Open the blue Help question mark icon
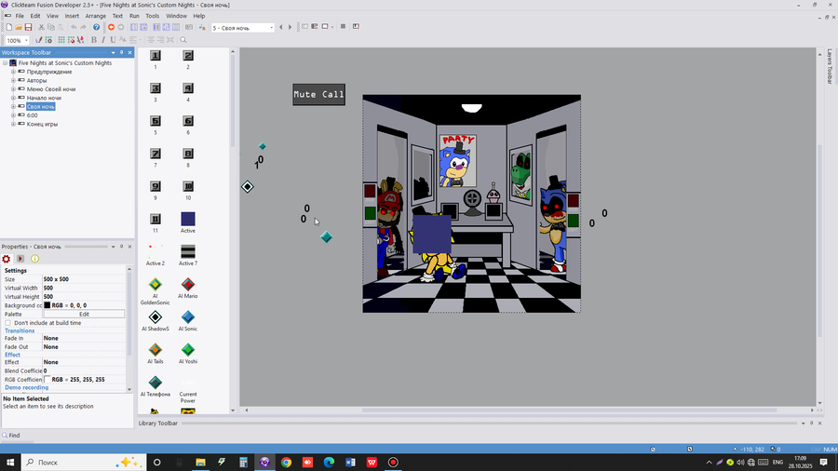Viewport: 838px width, 471px height. click(96, 27)
